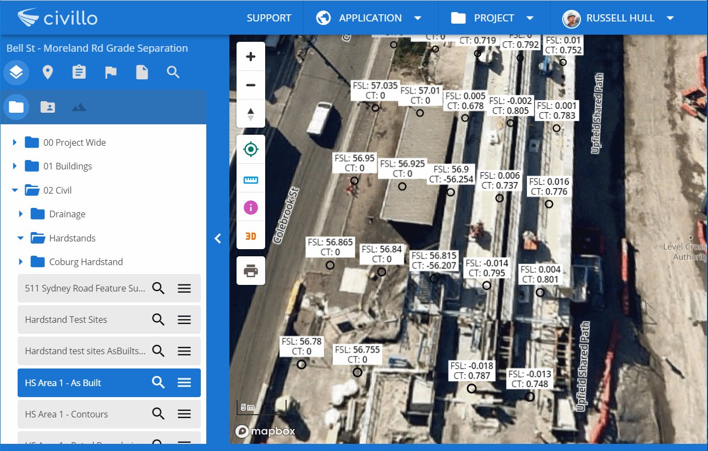
Task: Open the Layers panel icon
Action: [16, 72]
